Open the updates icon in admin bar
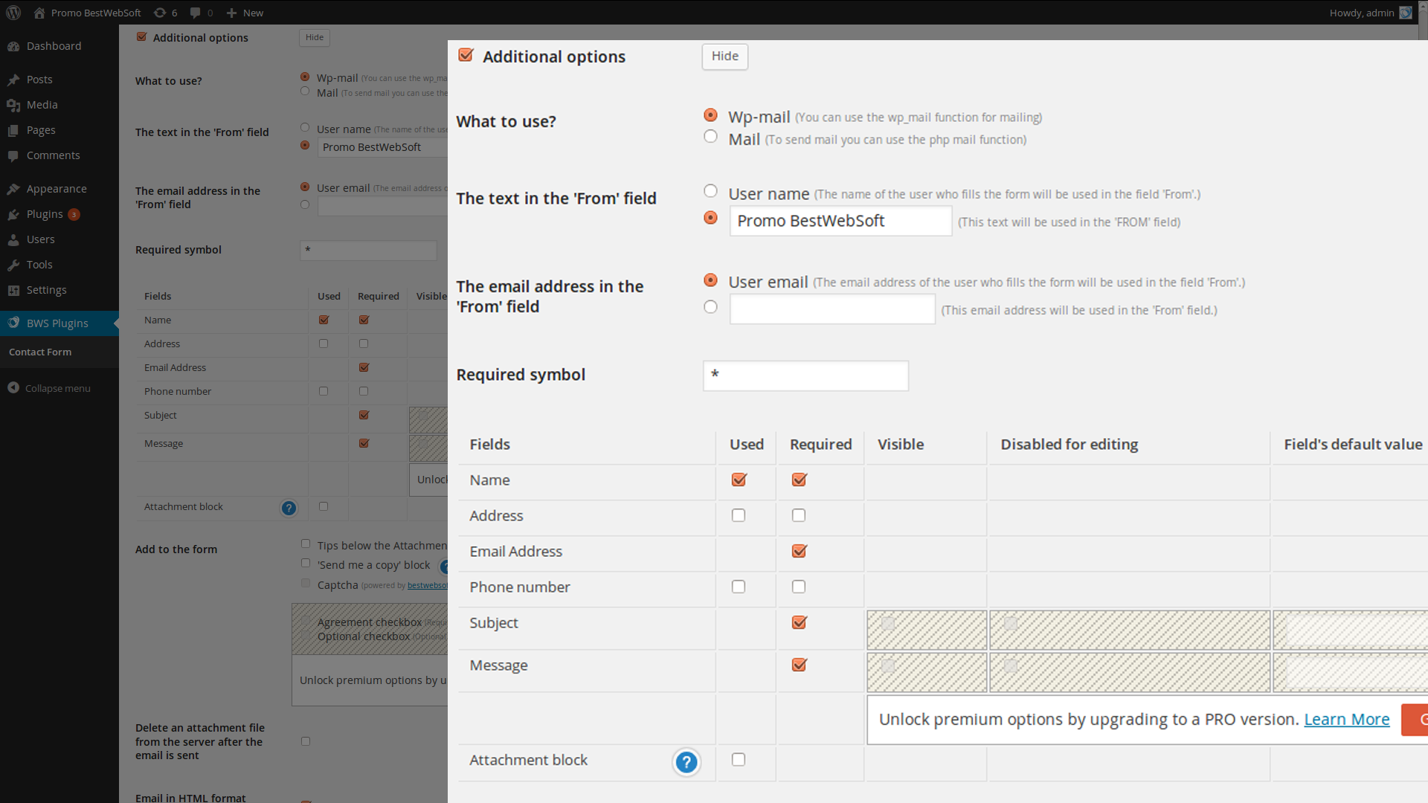Image resolution: width=1428 pixels, height=803 pixels. [160, 13]
